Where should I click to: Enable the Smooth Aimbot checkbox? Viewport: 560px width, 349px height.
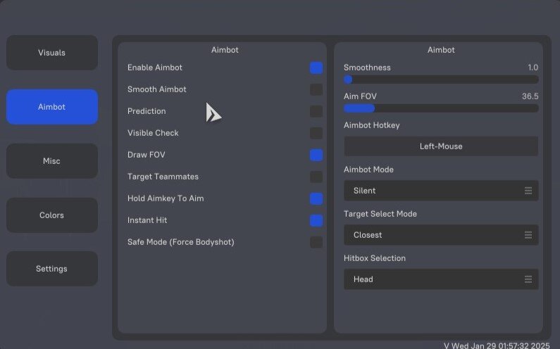click(x=316, y=89)
